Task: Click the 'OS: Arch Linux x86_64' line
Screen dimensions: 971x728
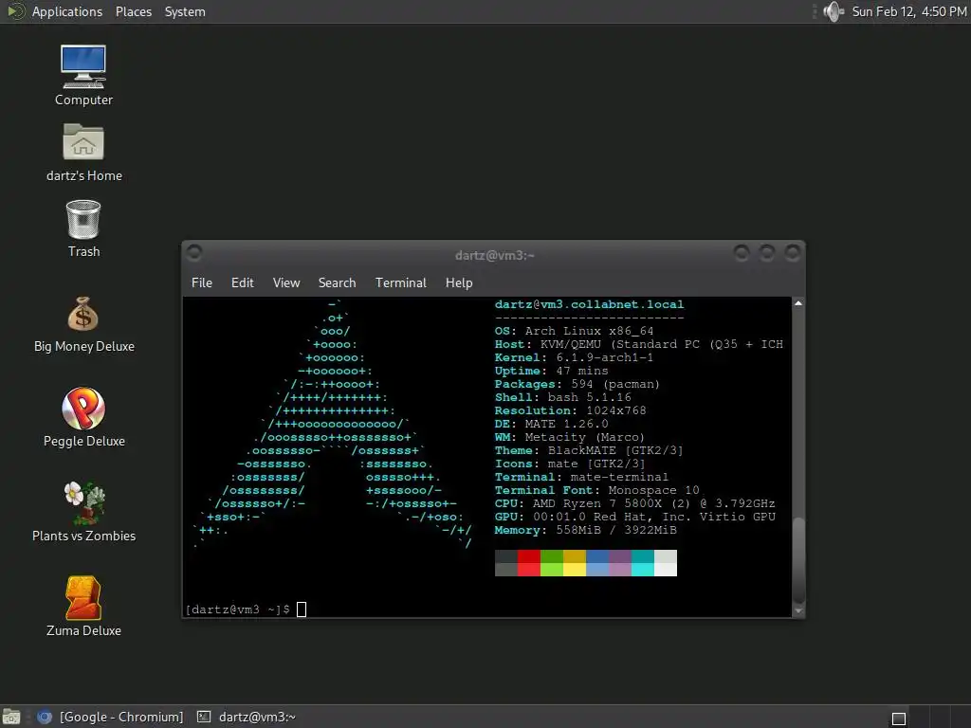Action: tap(574, 331)
